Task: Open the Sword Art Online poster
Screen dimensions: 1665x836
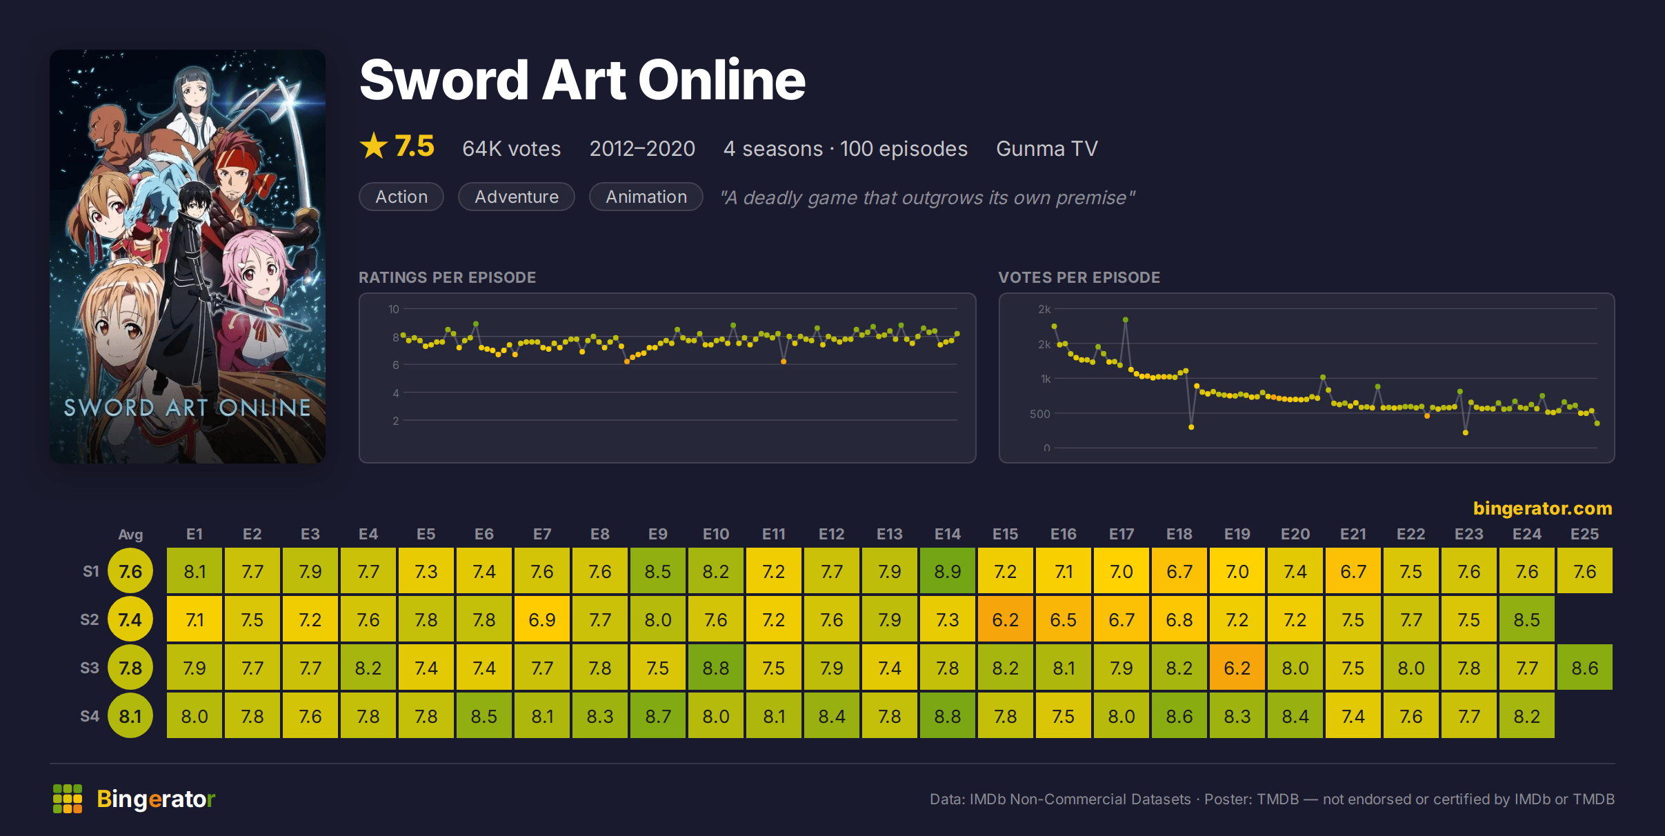Action: coord(188,257)
